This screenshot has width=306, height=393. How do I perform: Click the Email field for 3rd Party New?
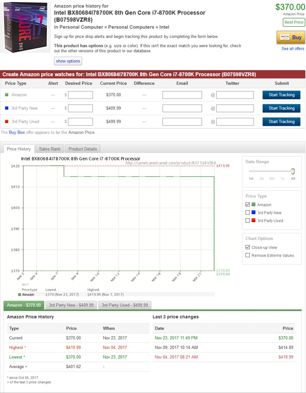pos(182,108)
